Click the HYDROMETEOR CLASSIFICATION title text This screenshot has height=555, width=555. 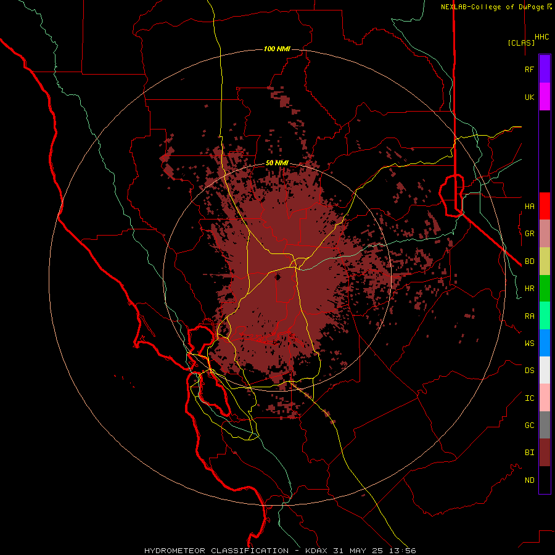[216, 551]
